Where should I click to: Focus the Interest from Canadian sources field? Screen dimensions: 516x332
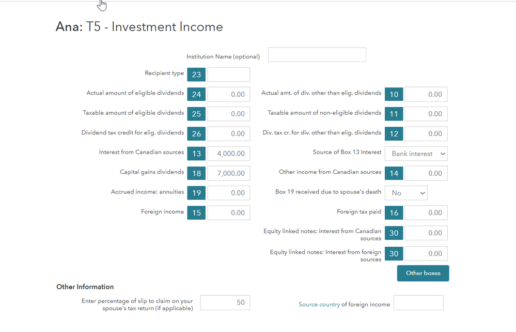229,154
